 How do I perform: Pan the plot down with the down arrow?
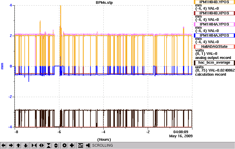(26, 145)
